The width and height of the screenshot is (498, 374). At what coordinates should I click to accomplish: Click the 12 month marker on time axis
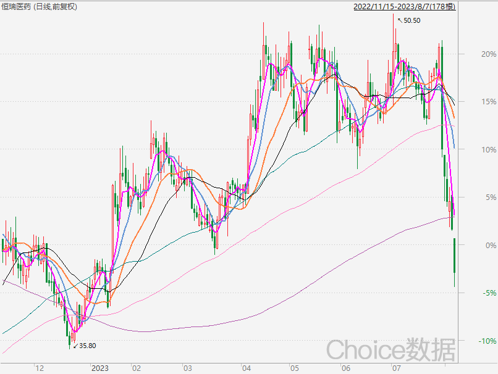(x=40, y=368)
